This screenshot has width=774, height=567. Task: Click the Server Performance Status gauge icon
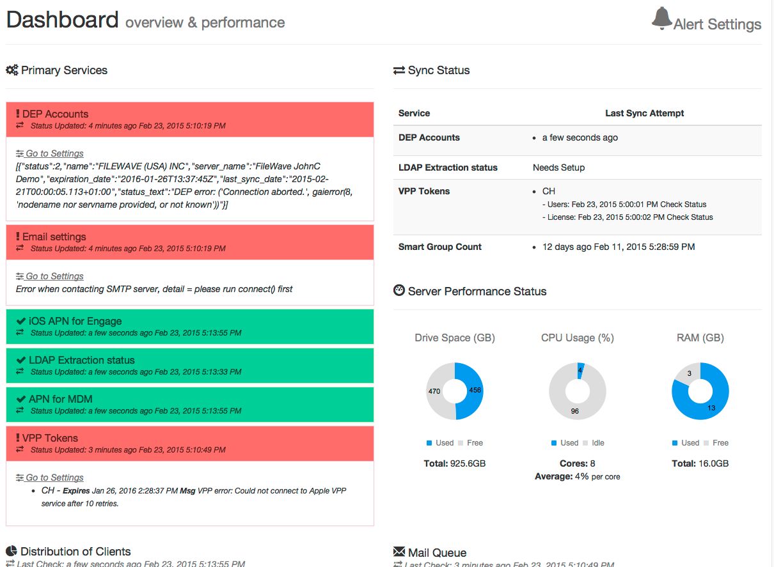pyautogui.click(x=398, y=290)
